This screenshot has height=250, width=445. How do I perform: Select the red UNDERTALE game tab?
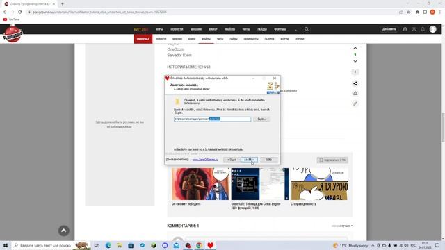pyautogui.click(x=143, y=39)
